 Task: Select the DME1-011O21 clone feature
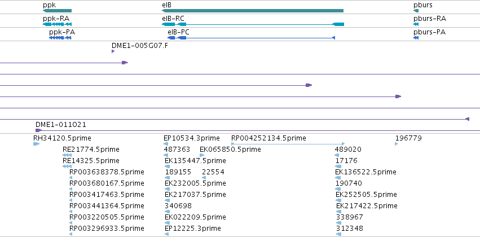[x=258, y=130]
